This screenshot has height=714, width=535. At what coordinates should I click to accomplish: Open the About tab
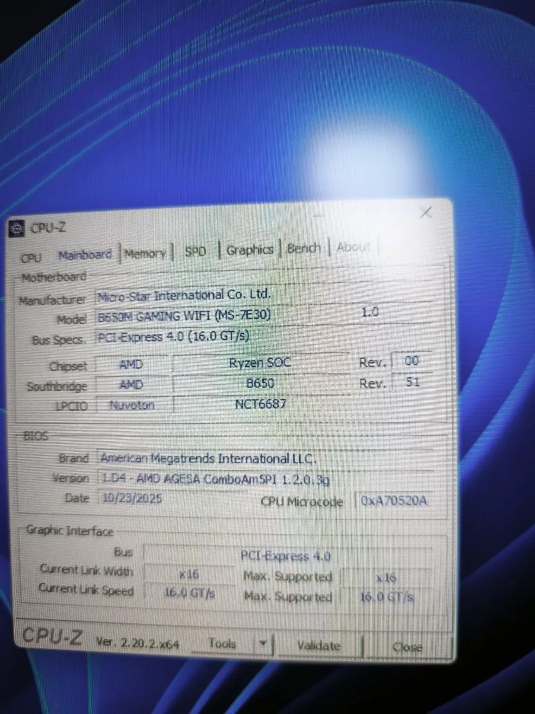click(353, 247)
